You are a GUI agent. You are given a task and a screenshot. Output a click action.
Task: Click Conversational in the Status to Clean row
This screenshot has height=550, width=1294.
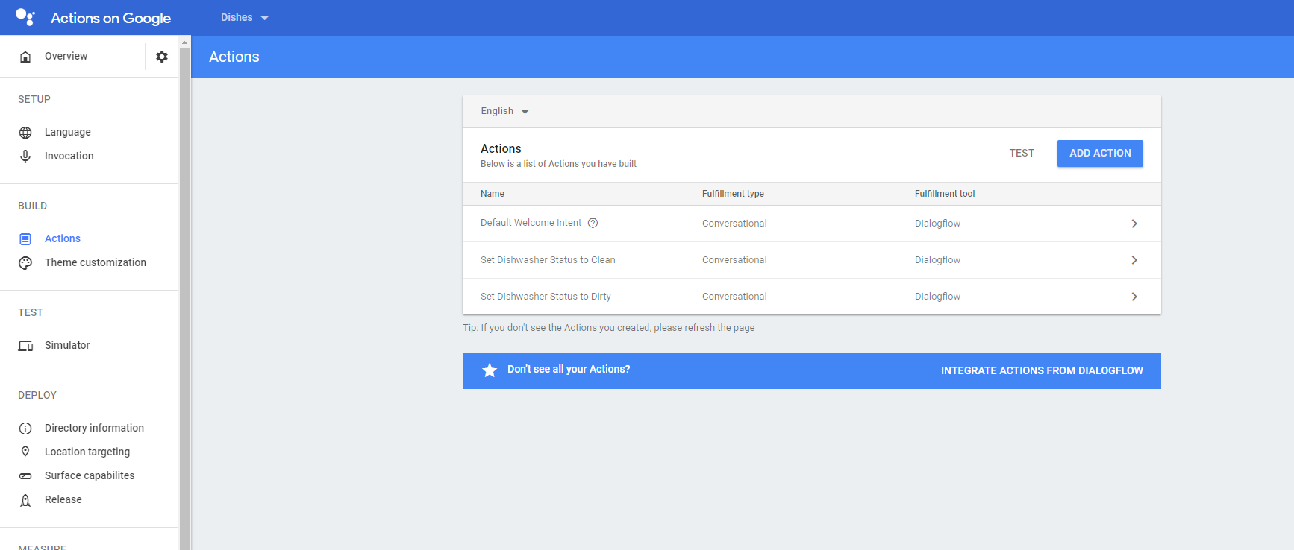click(734, 260)
